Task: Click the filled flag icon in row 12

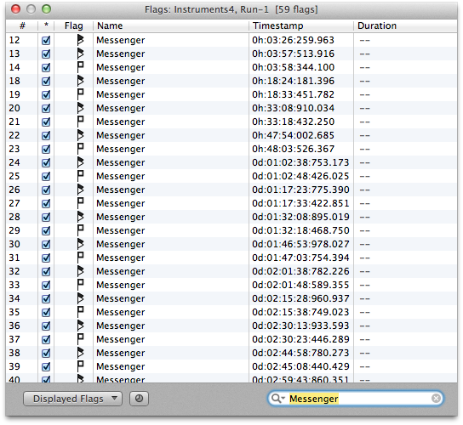Action: [x=80, y=40]
